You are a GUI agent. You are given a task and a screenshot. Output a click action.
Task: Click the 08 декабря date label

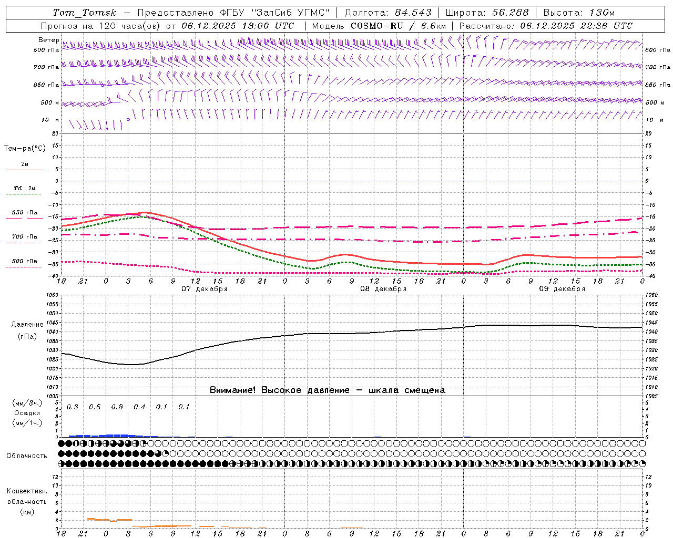(x=383, y=289)
